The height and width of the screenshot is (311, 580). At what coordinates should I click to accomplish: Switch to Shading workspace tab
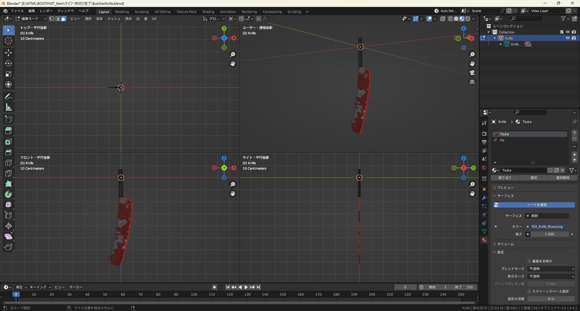tap(208, 12)
